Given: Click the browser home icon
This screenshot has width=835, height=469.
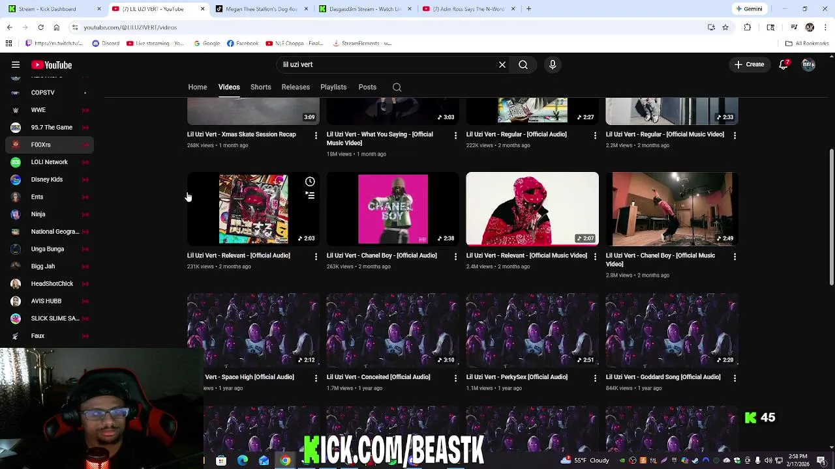Looking at the screenshot, I should 56,27.
